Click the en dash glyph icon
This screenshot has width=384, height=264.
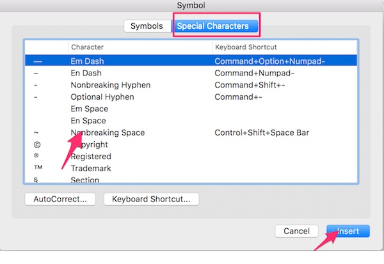tap(36, 74)
